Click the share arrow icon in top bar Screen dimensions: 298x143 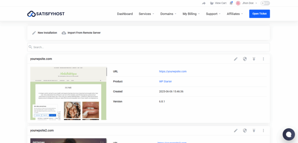[x=204, y=3]
